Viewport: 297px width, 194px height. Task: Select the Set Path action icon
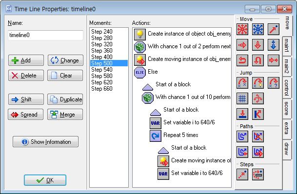[242, 136]
